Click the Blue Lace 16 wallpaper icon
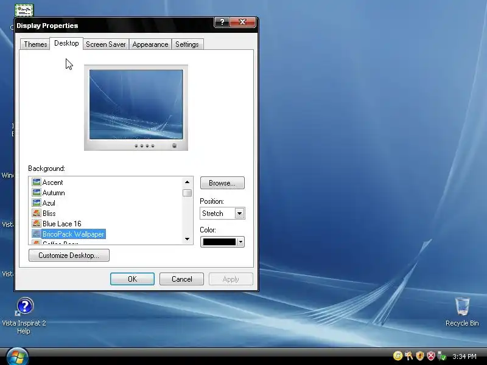Screen dimensions: 487x365 [37, 223]
